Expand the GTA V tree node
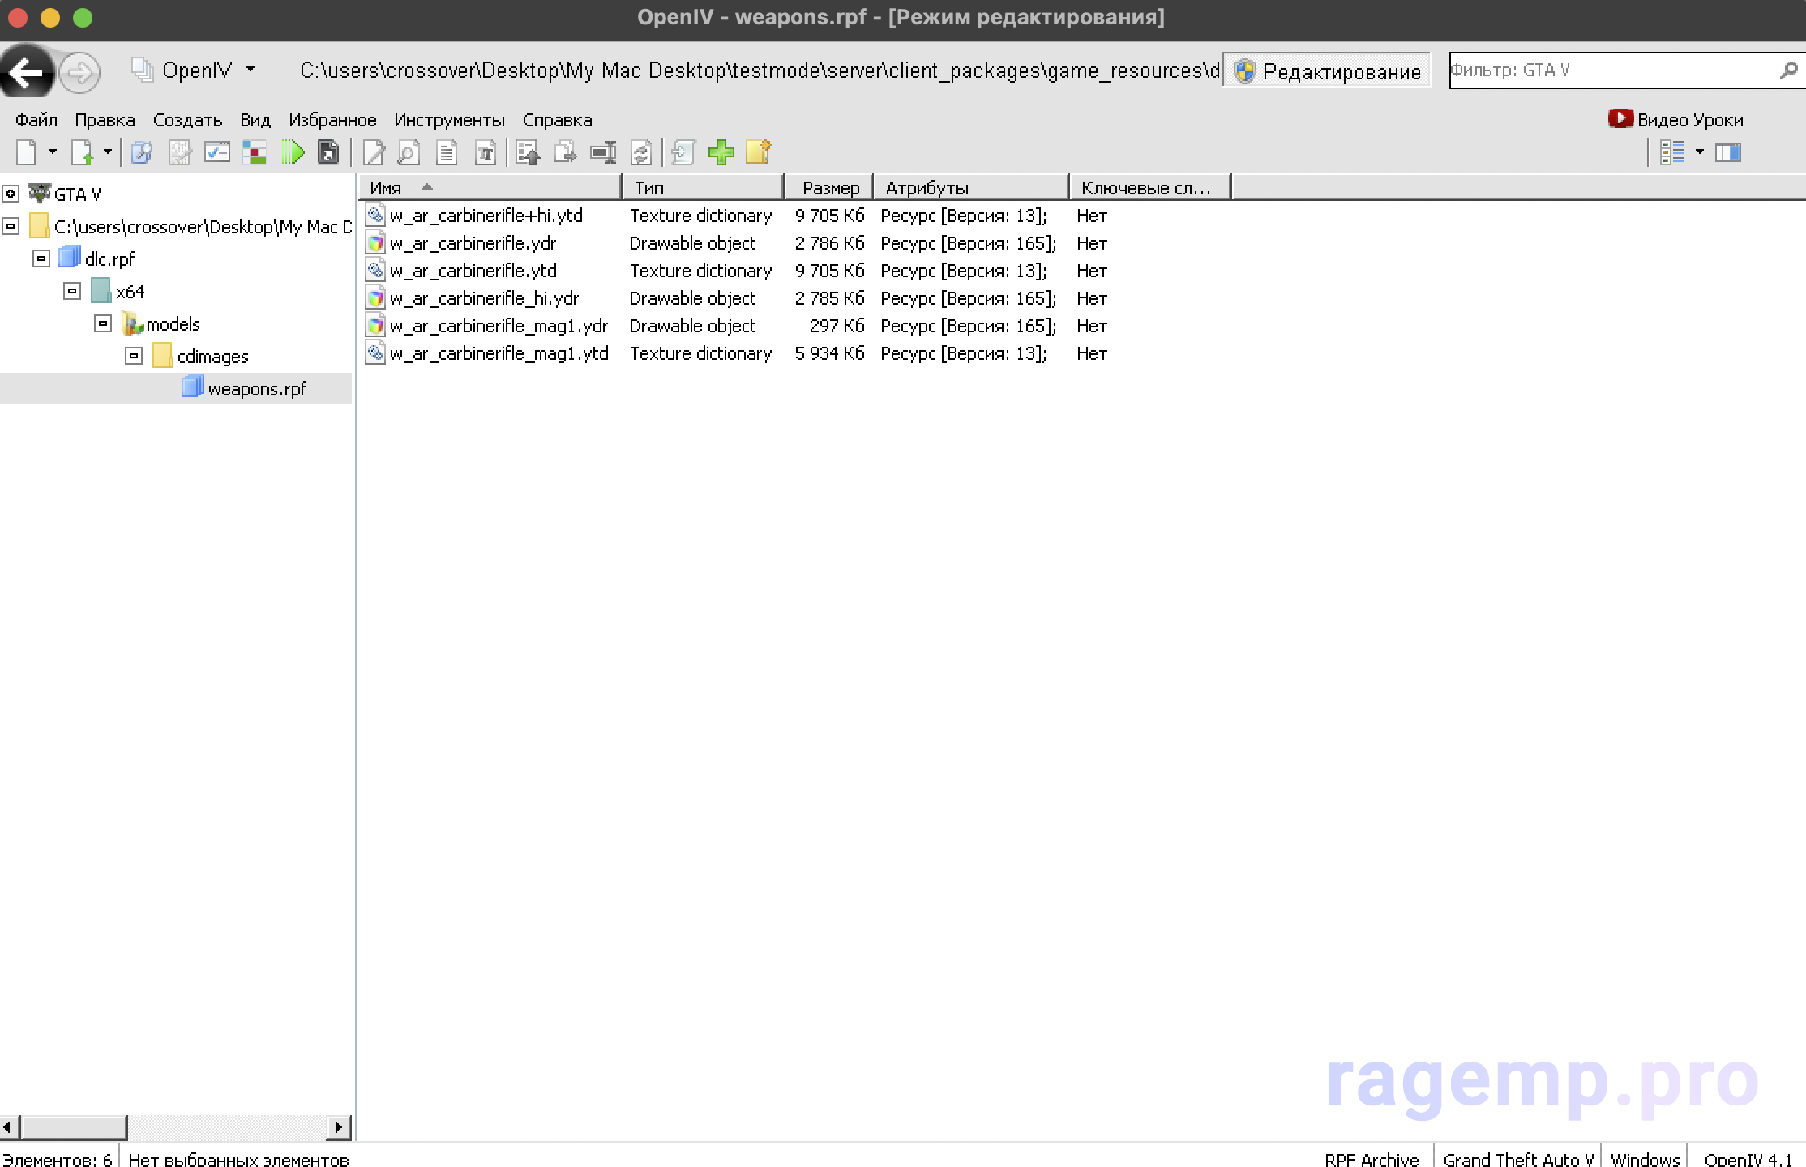 point(11,194)
